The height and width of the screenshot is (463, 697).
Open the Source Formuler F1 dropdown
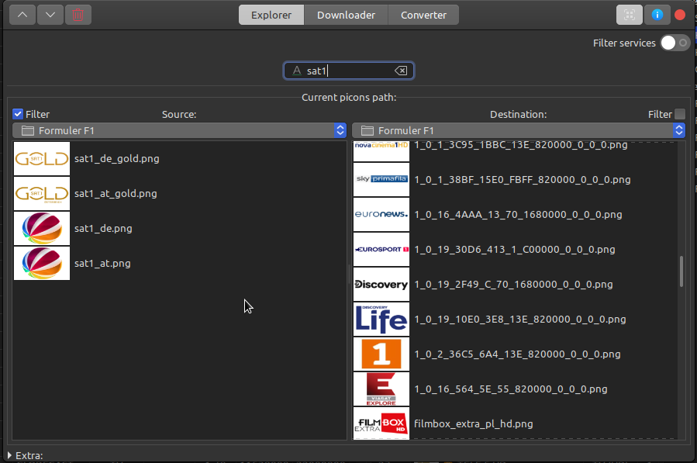pyautogui.click(x=180, y=130)
